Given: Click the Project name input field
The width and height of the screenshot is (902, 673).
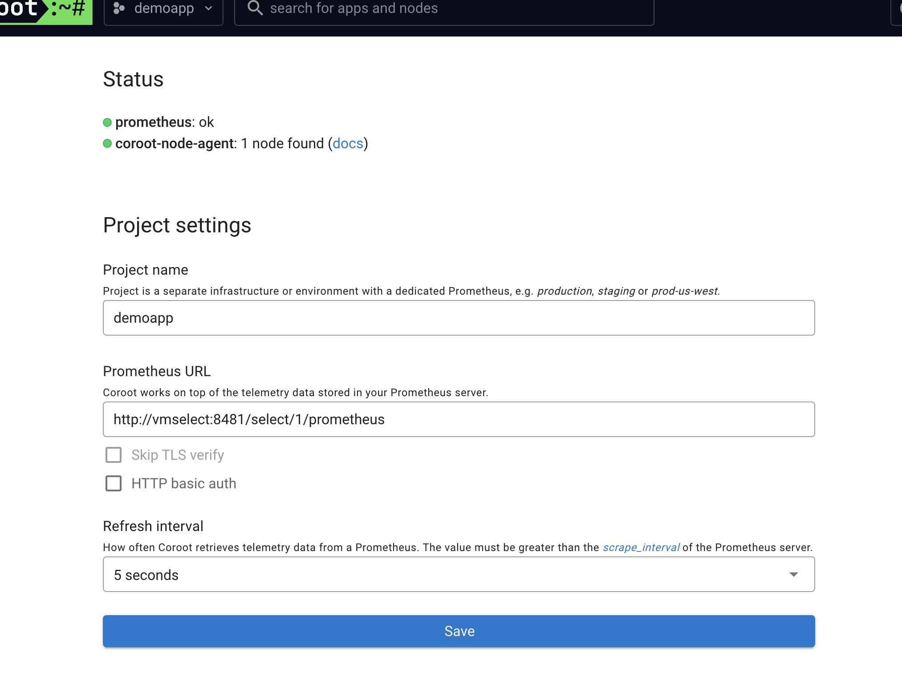Looking at the screenshot, I should click(459, 318).
